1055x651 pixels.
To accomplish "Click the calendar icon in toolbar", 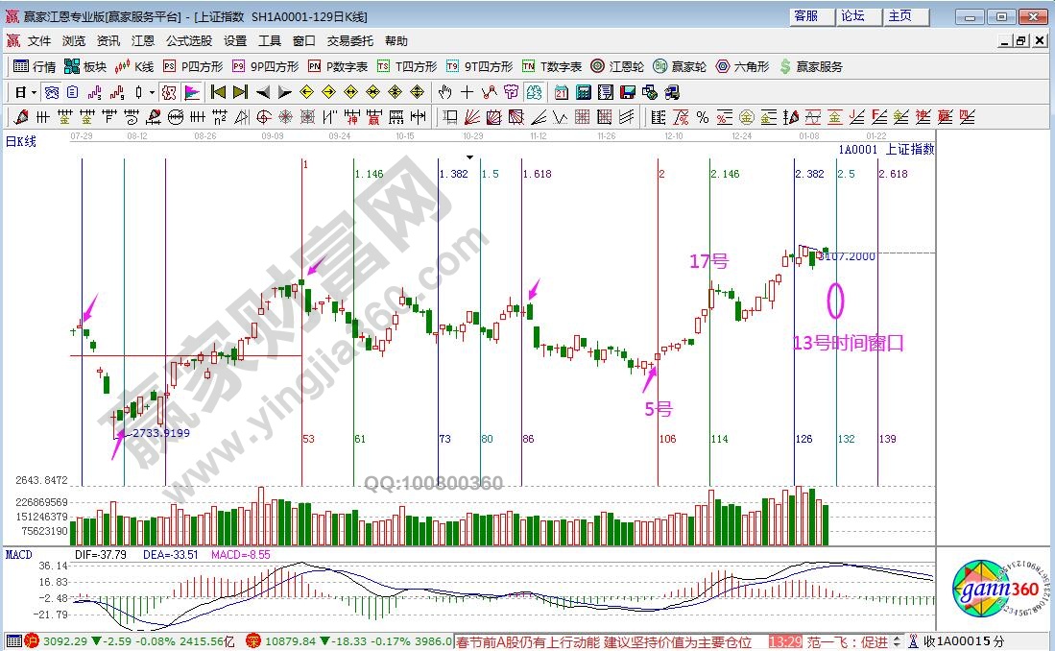I will click(x=562, y=92).
